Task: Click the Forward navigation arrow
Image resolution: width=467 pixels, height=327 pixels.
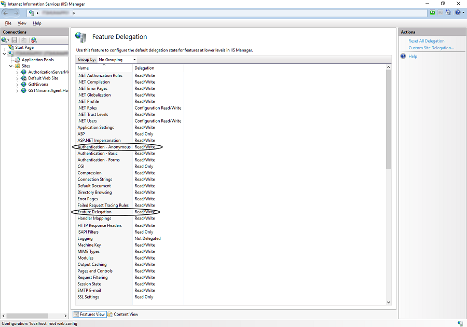Action: 16,13
